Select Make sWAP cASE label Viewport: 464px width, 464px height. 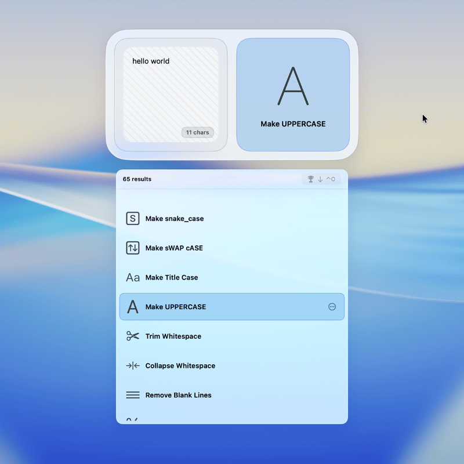174,248
